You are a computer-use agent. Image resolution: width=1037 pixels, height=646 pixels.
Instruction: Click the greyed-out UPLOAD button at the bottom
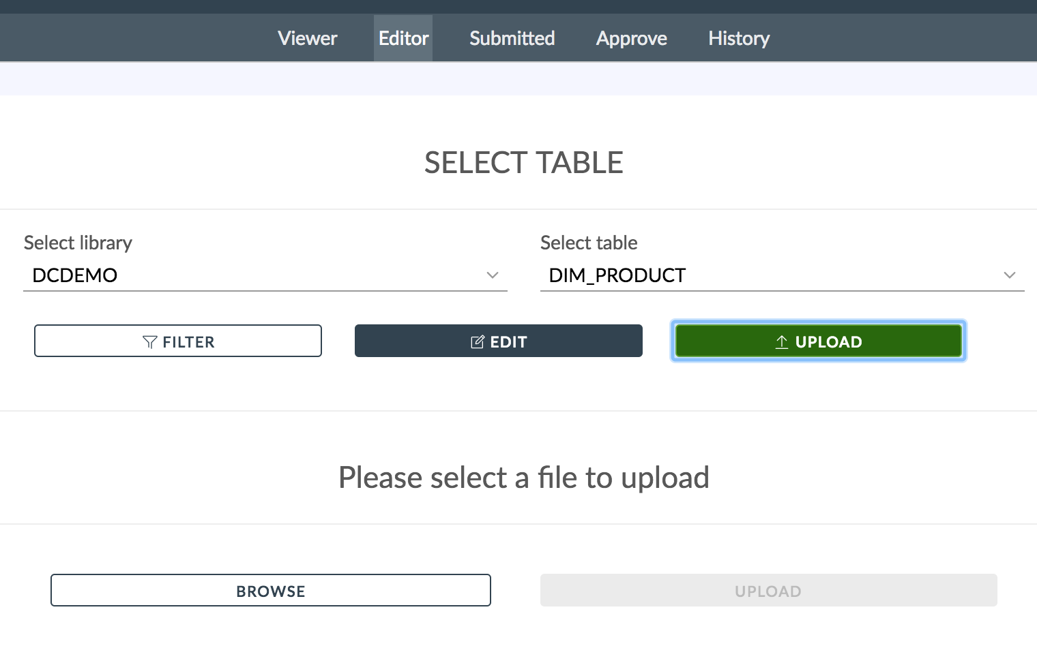pyautogui.click(x=768, y=590)
